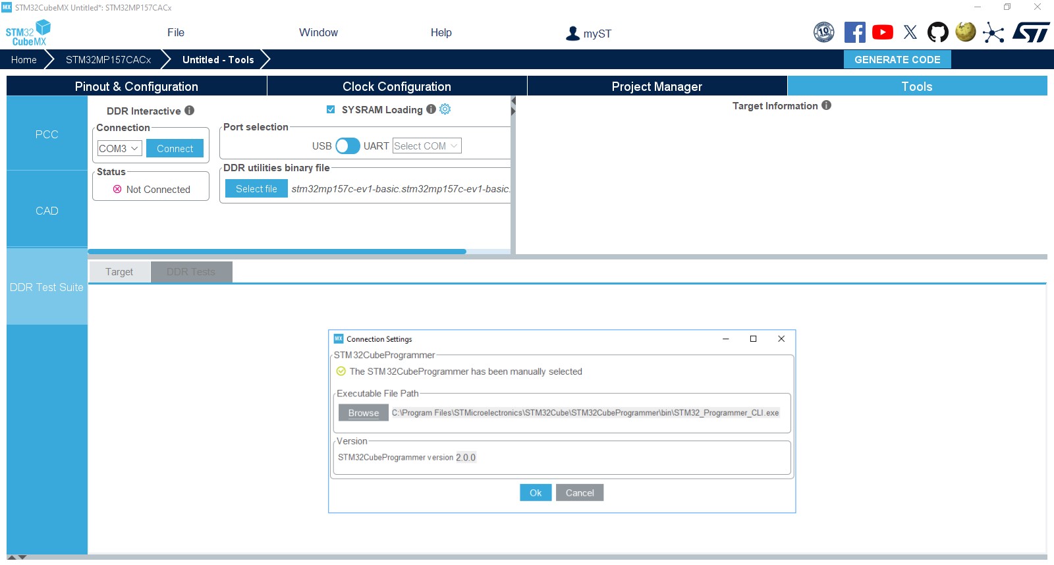Maximize the Connection Settings dialog
Viewport: 1054px width, 565px height.
753,338
